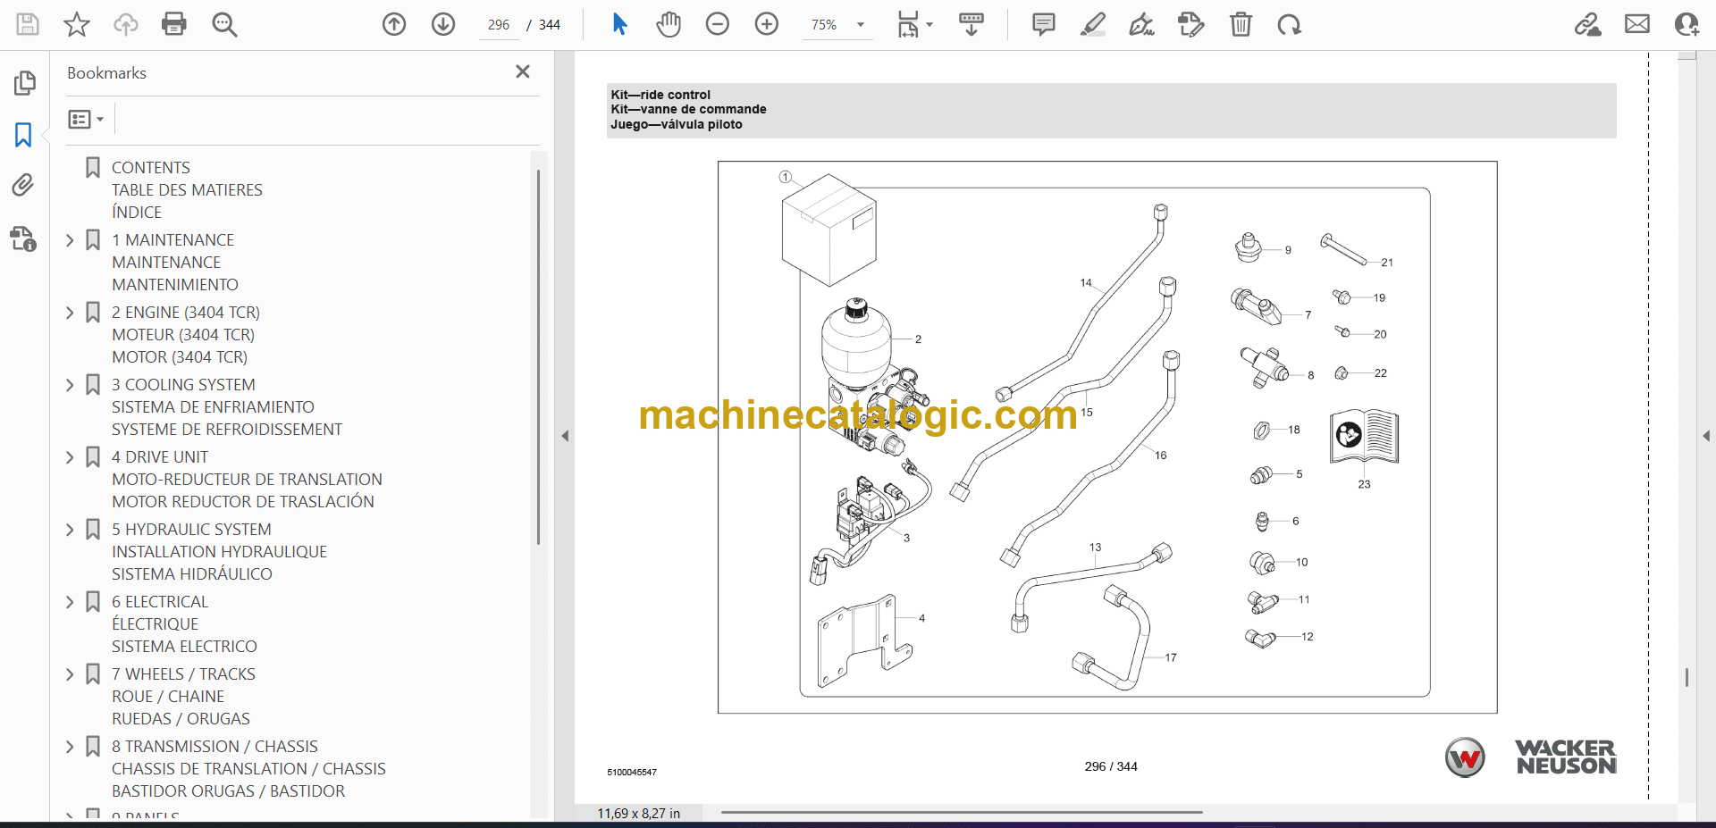Expand the right tools pane arrow
This screenshot has height=828, width=1716.
pos(1706,436)
